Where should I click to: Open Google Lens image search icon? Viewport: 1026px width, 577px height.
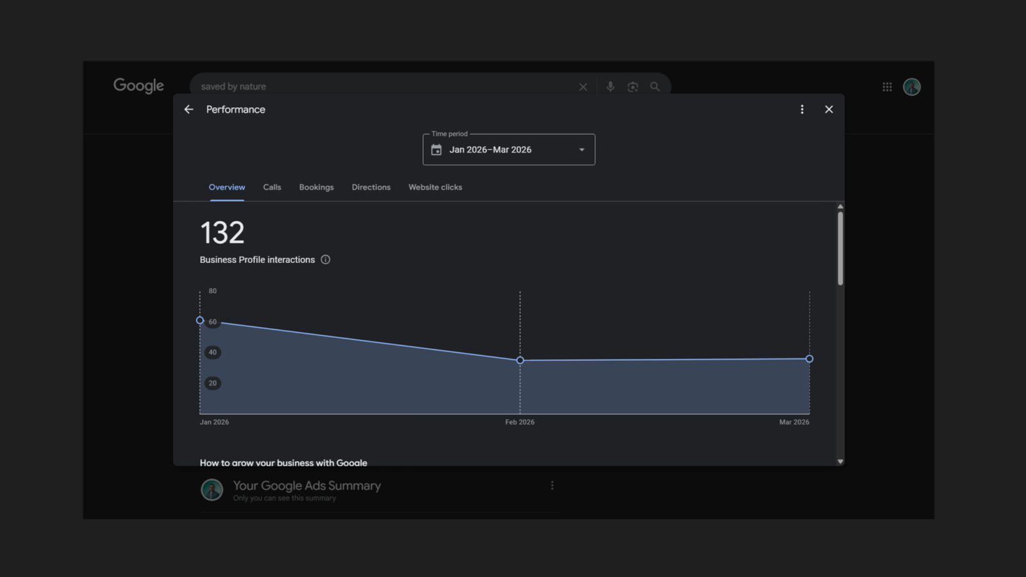pos(632,86)
